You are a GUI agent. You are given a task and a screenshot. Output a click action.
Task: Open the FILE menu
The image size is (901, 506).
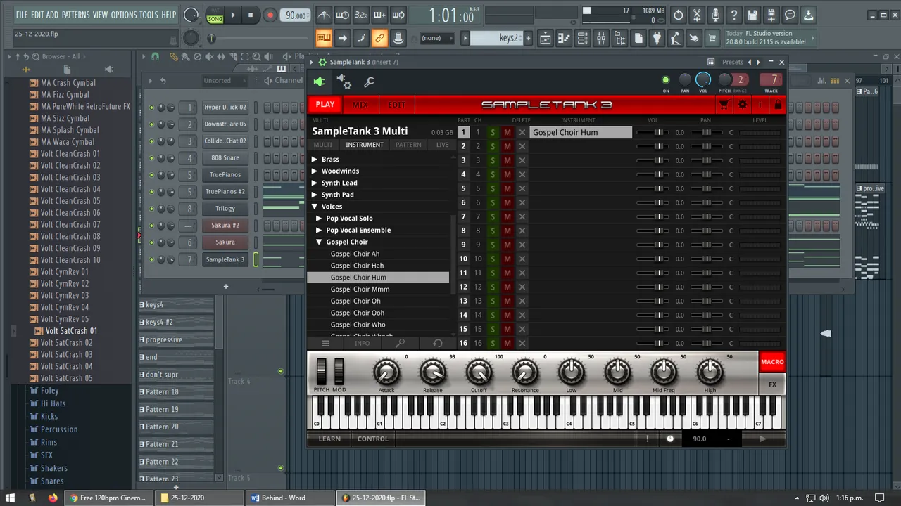coord(22,15)
